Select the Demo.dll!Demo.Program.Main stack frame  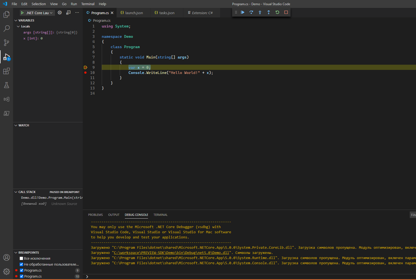coord(48,198)
